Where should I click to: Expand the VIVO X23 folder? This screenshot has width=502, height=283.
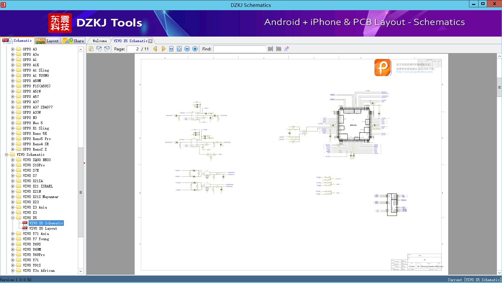click(13, 202)
